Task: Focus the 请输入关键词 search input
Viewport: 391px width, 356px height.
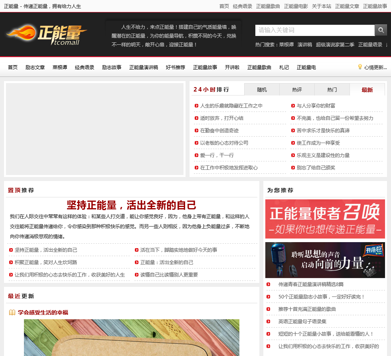Action: 315,30
